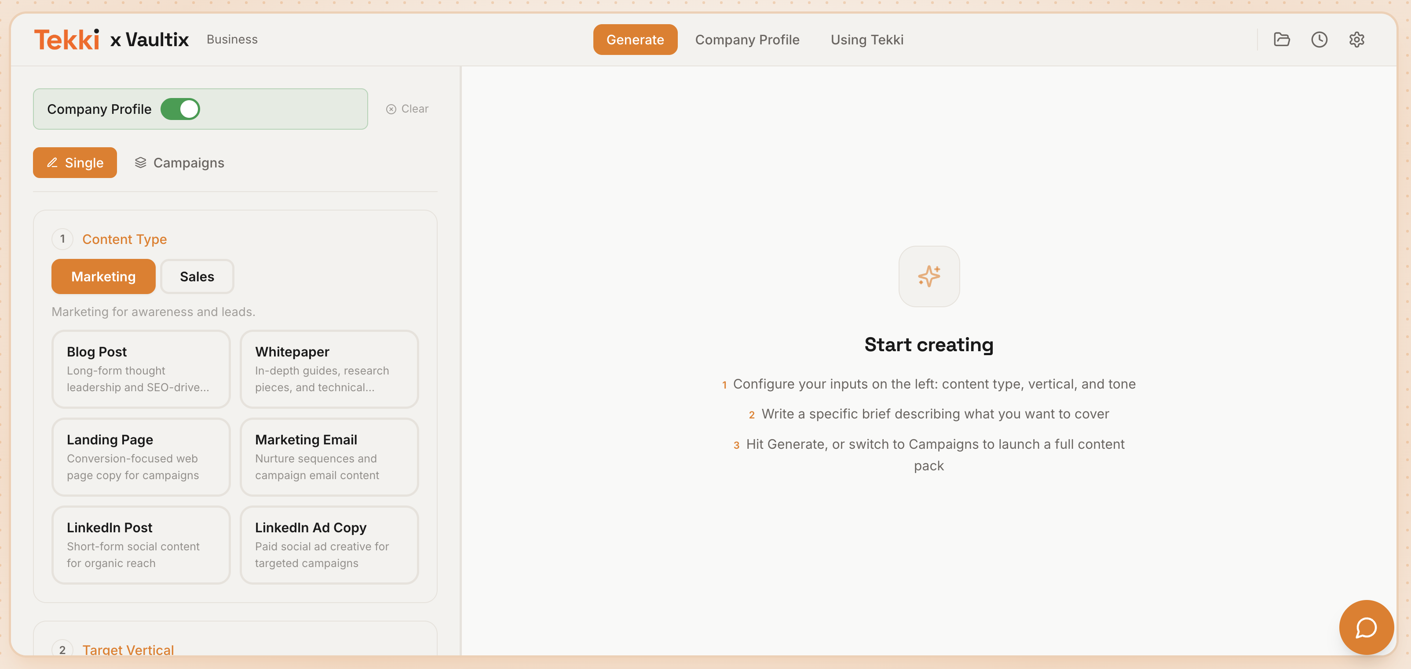1411x669 pixels.
Task: Choose the Blog Post card
Action: 141,369
